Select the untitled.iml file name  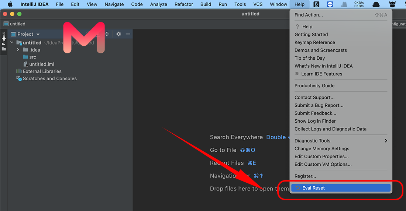click(42, 64)
